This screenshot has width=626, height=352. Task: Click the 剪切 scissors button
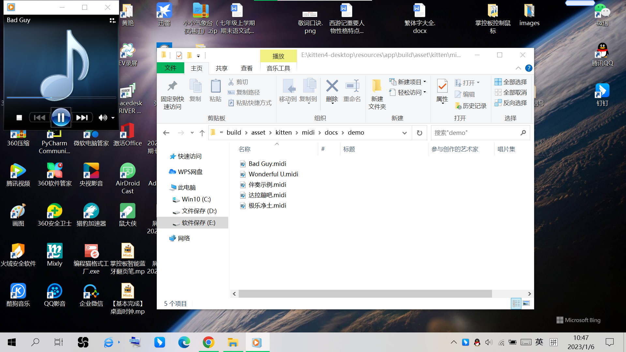pos(238,82)
